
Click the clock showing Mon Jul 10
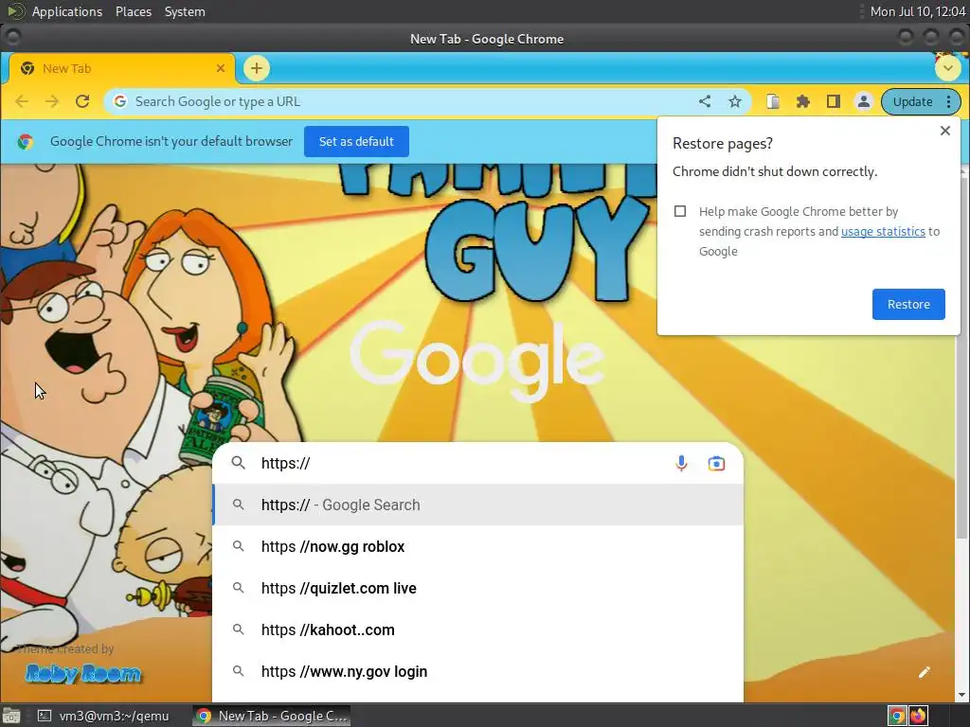tap(918, 11)
